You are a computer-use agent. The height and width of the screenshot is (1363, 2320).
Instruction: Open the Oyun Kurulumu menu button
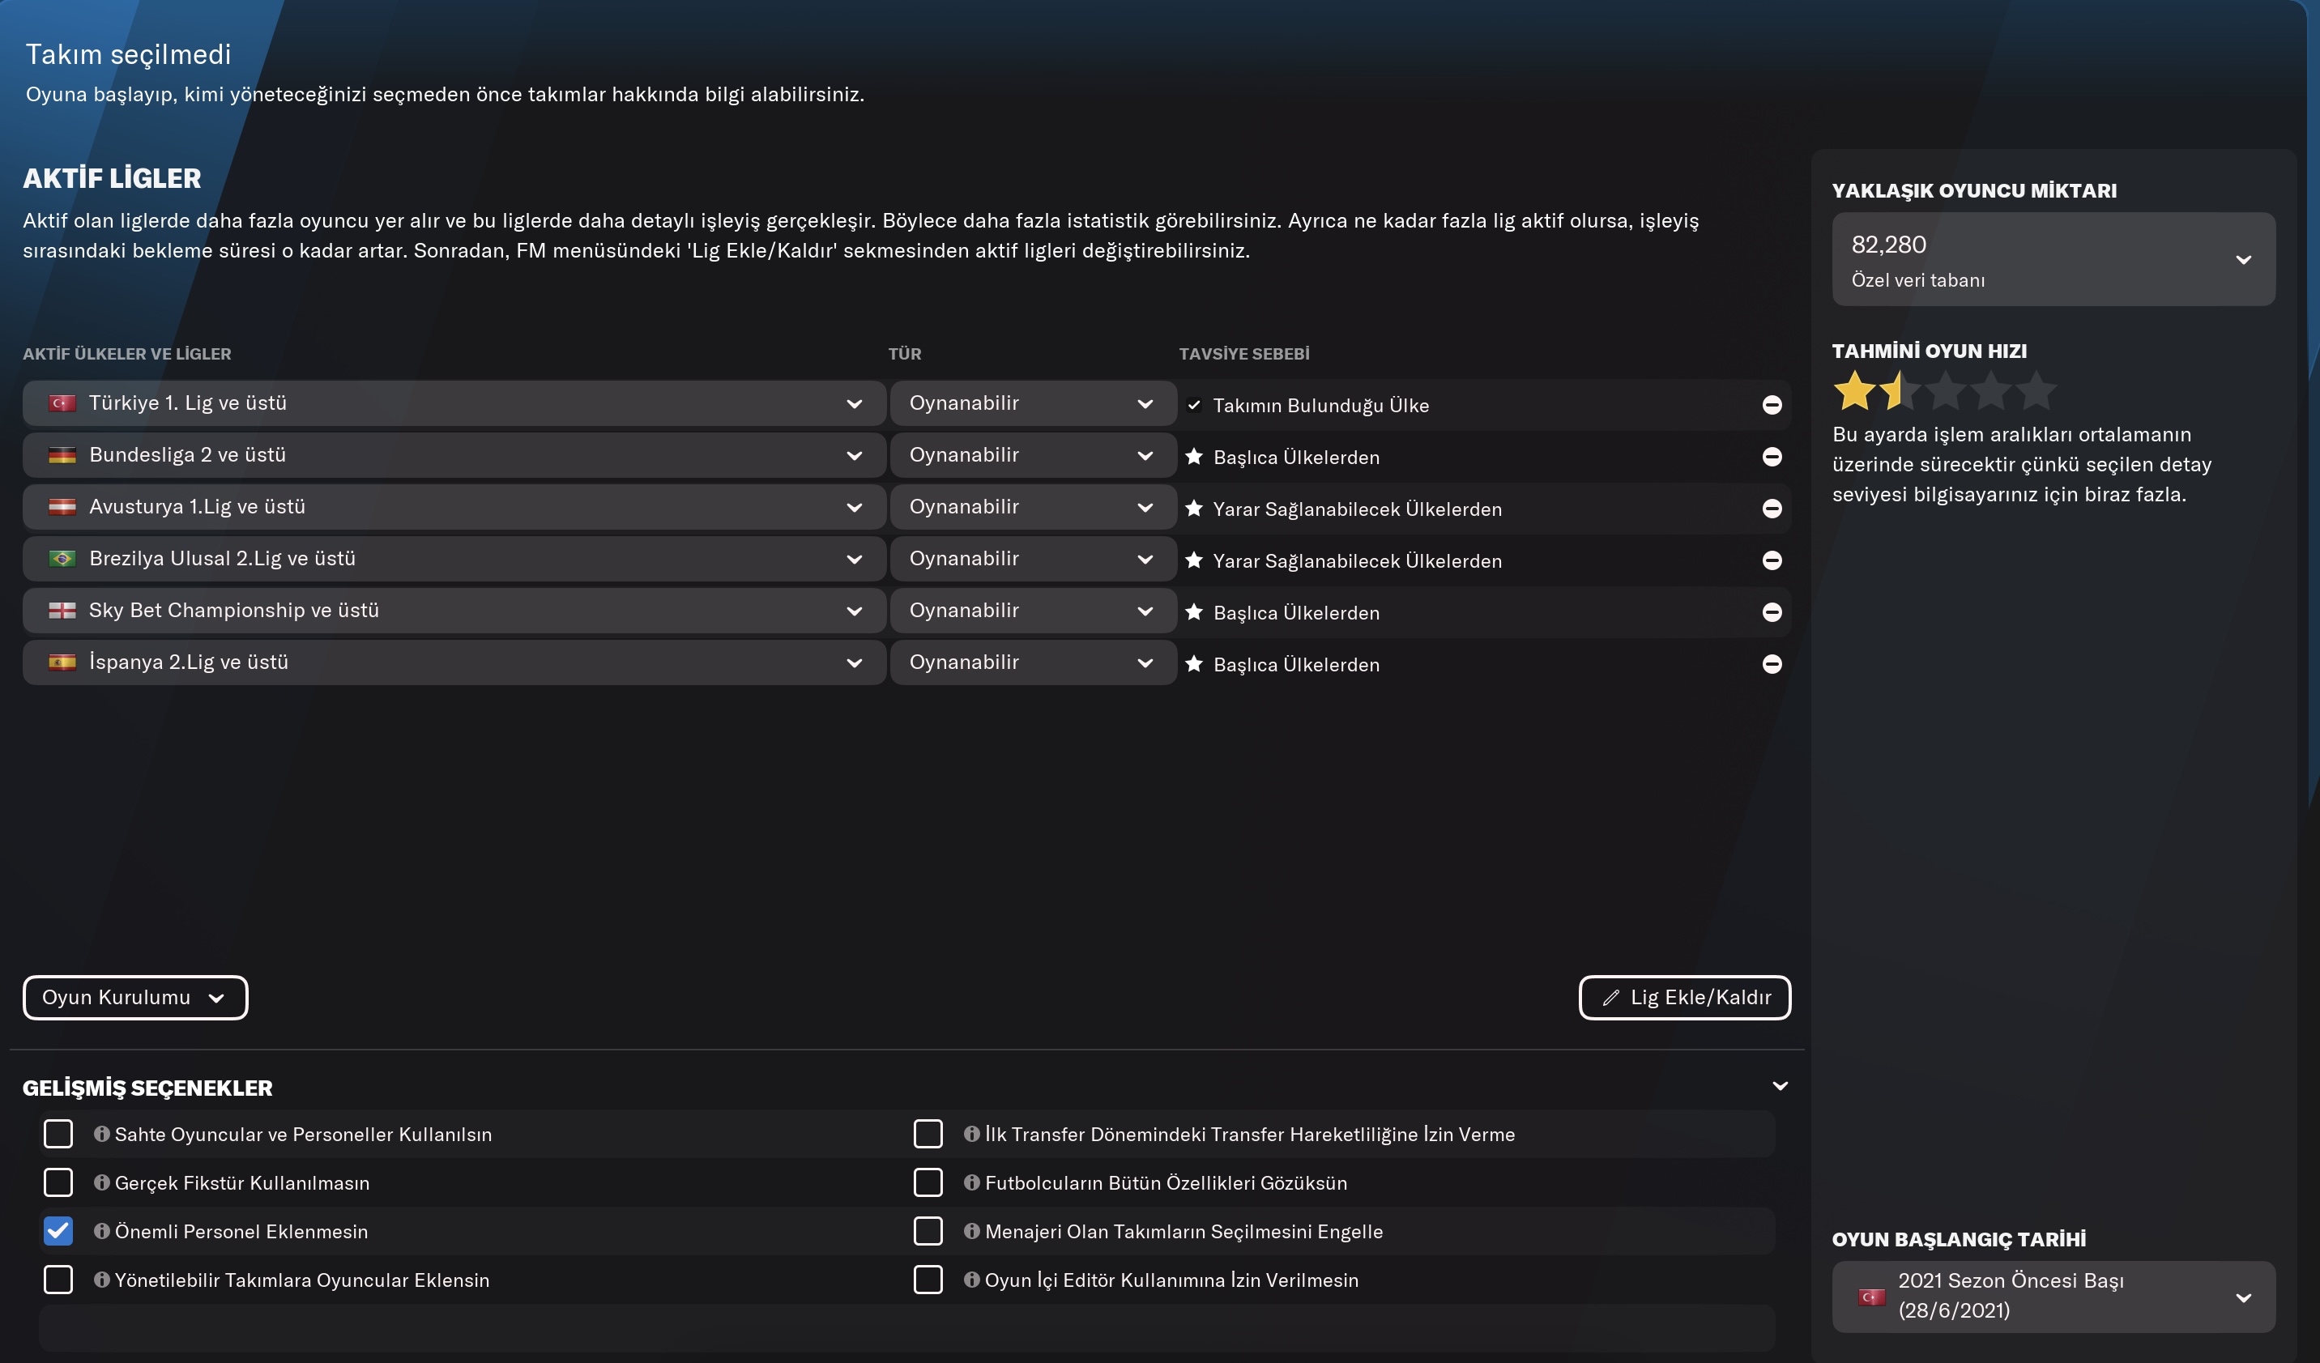[x=135, y=998]
